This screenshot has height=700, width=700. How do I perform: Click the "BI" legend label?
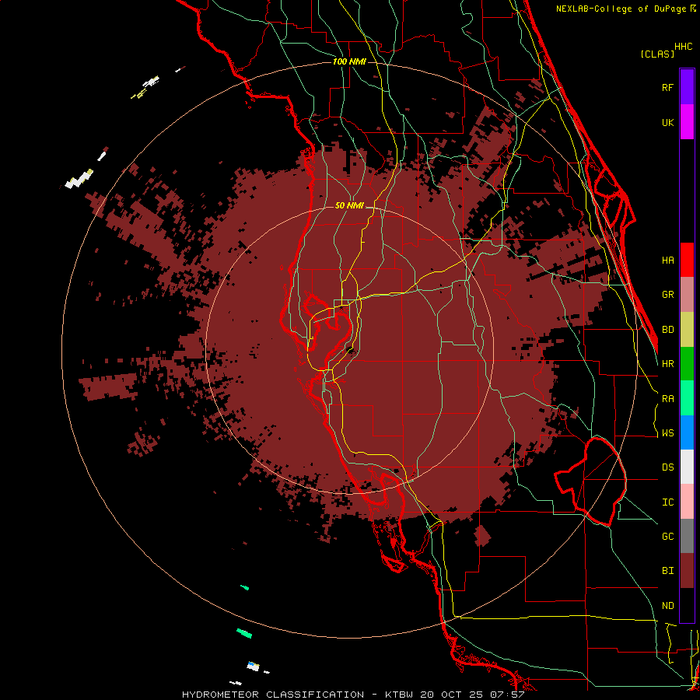point(667,571)
